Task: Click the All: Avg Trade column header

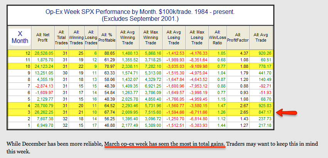Action: coord(261,38)
